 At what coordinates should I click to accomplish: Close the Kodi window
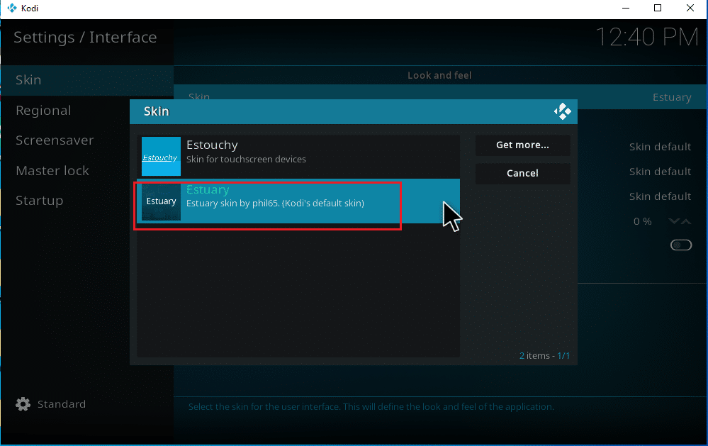(x=690, y=8)
